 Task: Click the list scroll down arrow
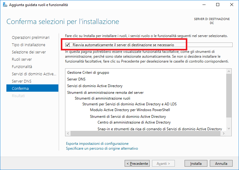229,128
